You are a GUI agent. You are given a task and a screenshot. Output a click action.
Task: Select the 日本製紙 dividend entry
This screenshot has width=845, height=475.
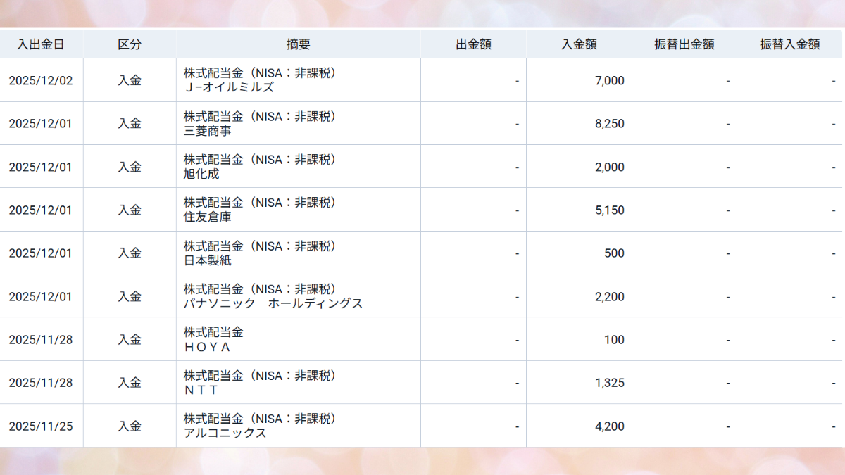coord(207,260)
